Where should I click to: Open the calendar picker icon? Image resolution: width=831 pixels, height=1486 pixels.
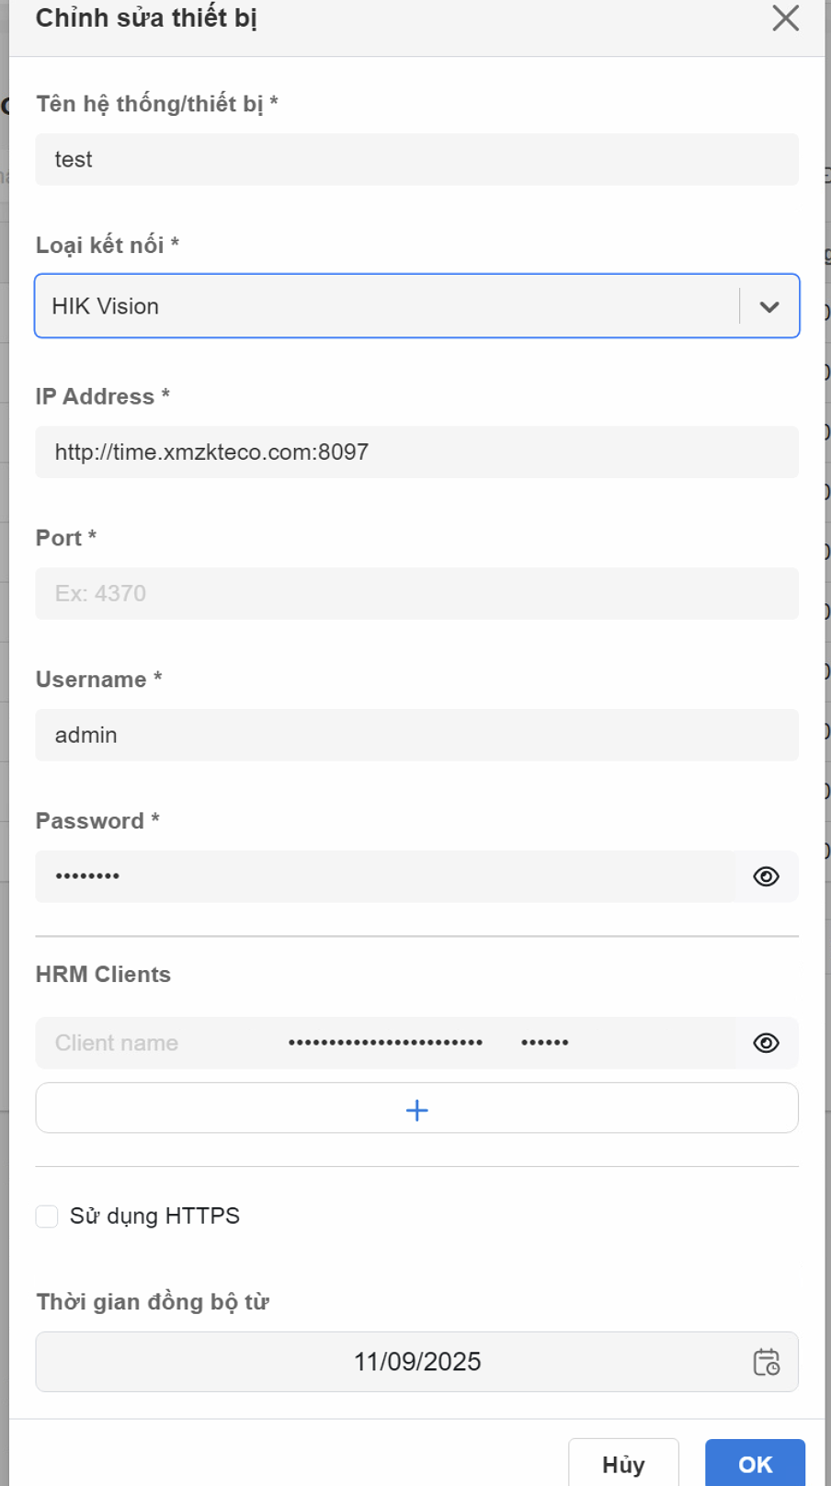[766, 1362]
